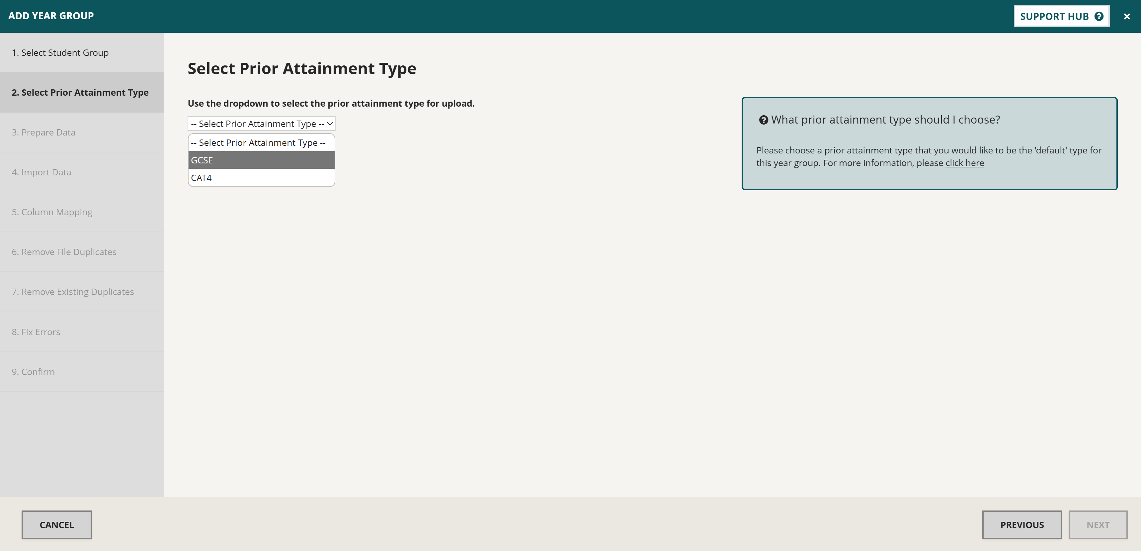Go to step 9 Confirm
Viewport: 1141px width, 551px height.
click(82, 372)
